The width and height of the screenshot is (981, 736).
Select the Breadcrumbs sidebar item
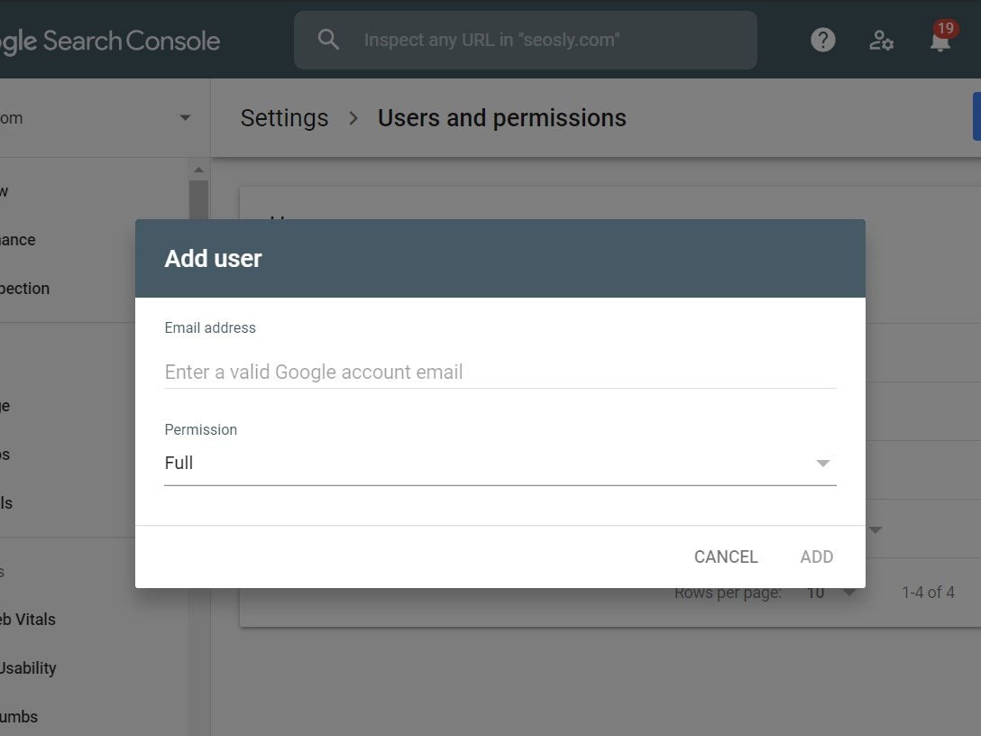[x=19, y=716]
